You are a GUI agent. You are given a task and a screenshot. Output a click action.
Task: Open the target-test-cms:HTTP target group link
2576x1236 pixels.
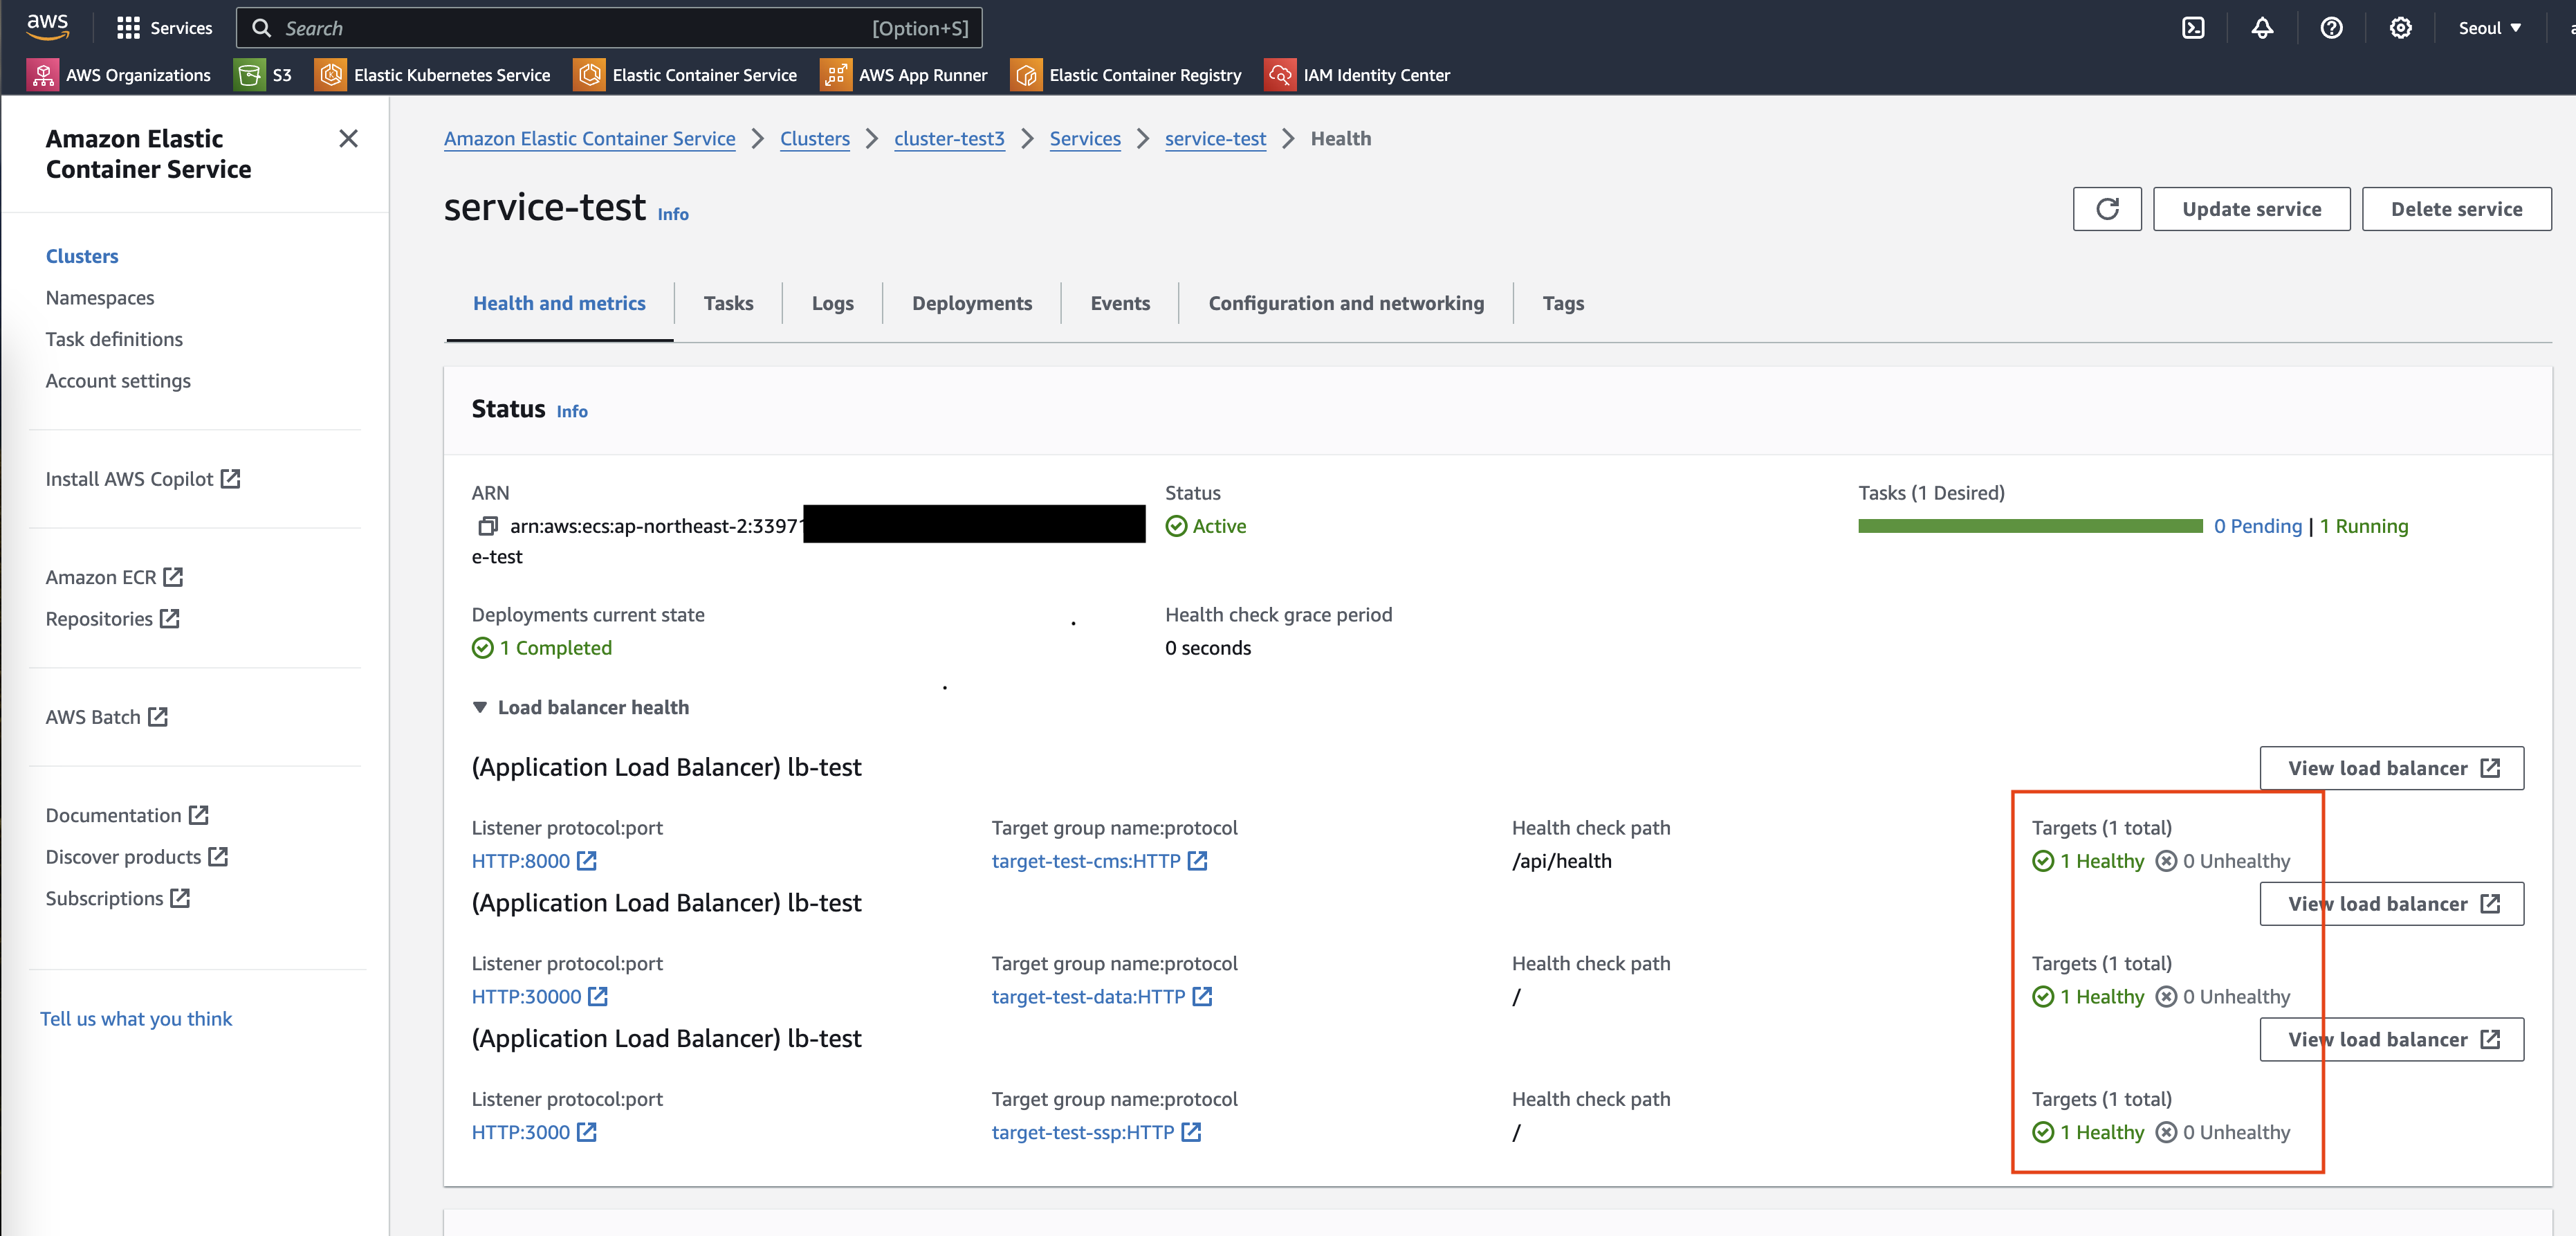point(1086,861)
